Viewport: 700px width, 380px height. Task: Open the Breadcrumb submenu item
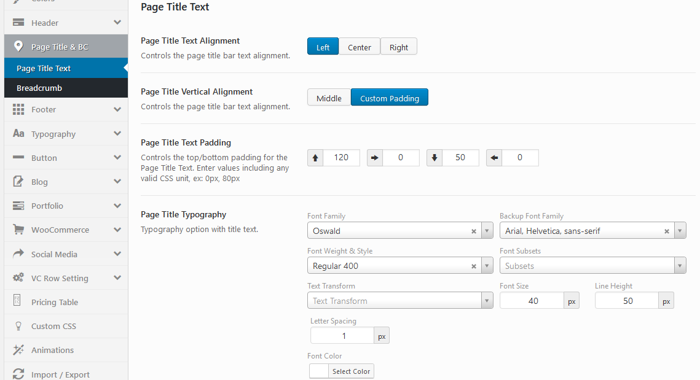(66, 88)
